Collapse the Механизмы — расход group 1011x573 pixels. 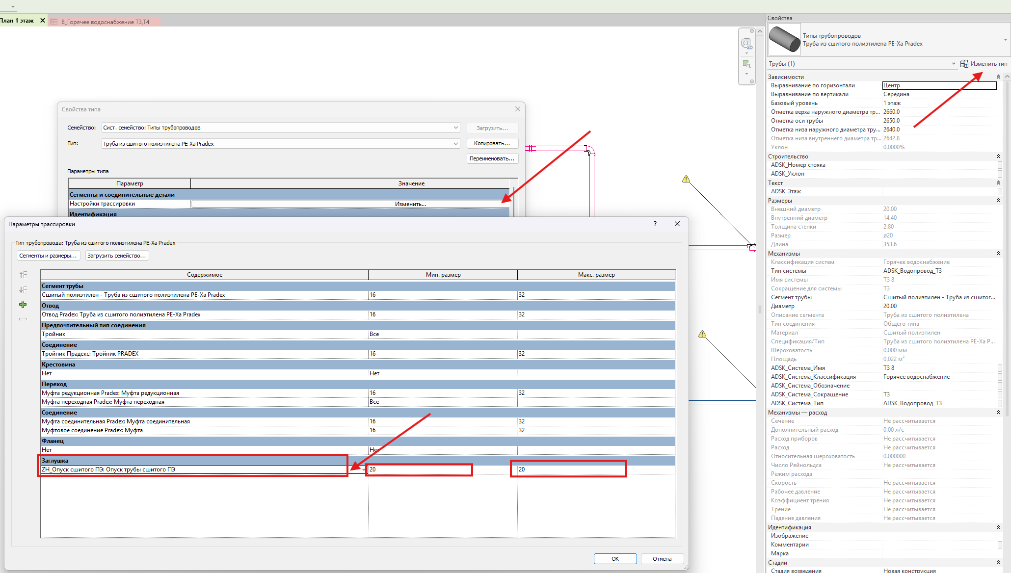click(x=998, y=413)
